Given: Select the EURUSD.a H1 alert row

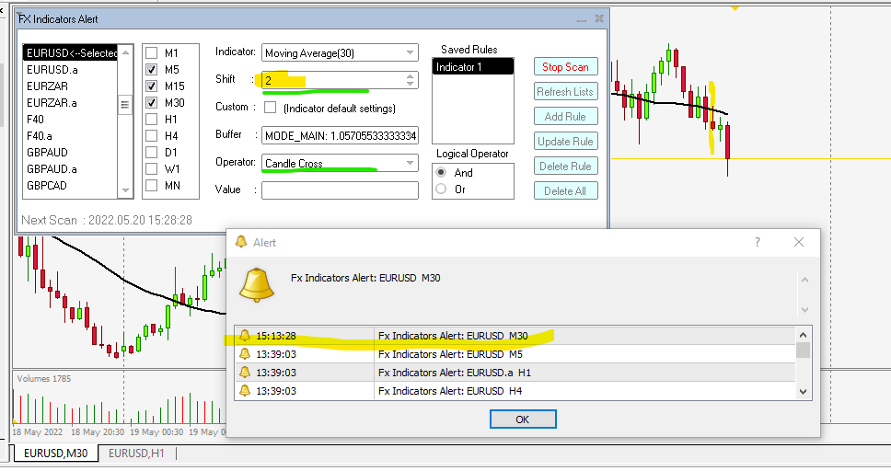Looking at the screenshot, I should [x=515, y=373].
